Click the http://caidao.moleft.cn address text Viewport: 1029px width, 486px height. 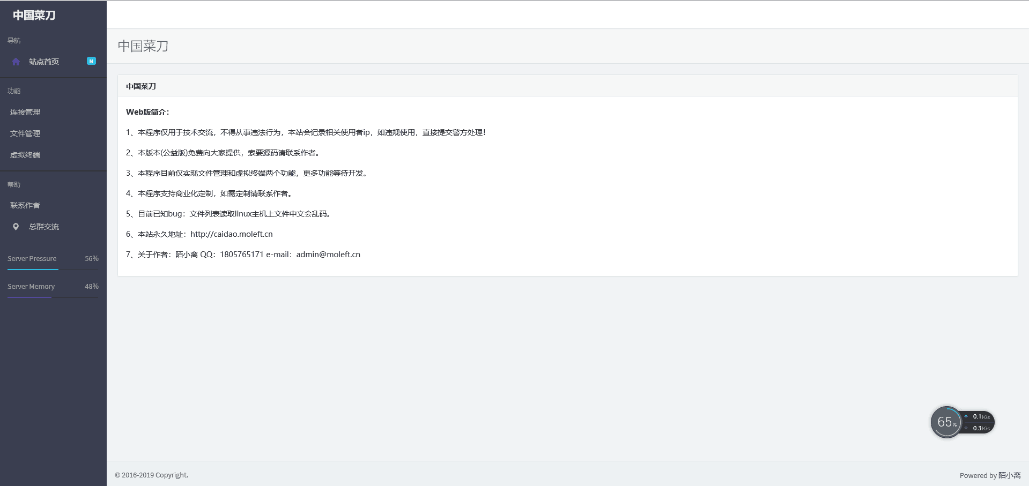point(232,234)
